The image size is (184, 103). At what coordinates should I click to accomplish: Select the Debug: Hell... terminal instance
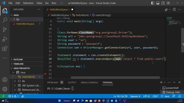click(x=172, y=92)
